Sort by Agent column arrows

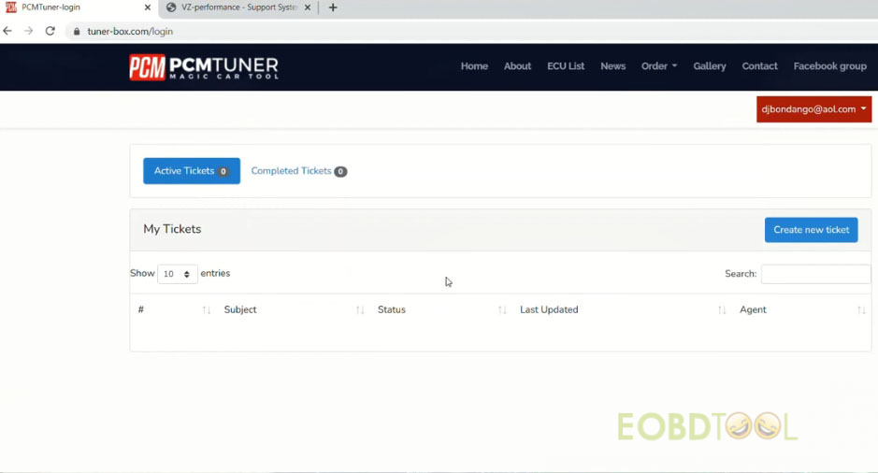[x=861, y=310]
